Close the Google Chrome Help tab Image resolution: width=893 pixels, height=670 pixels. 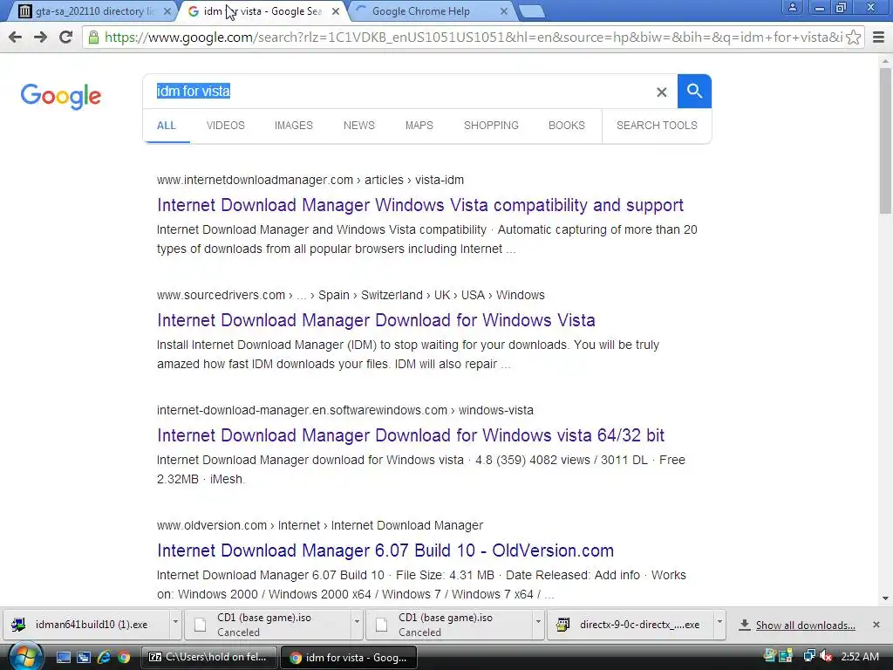[x=504, y=10]
